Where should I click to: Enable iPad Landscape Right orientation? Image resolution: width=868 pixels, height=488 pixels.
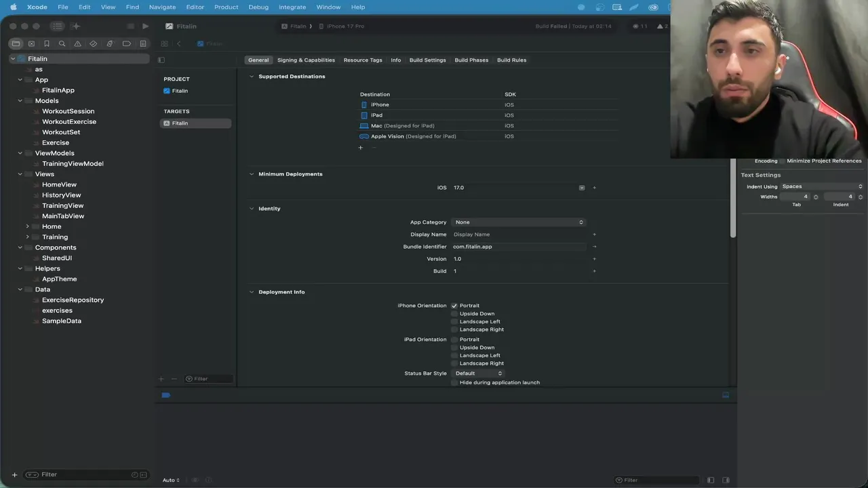[454, 363]
